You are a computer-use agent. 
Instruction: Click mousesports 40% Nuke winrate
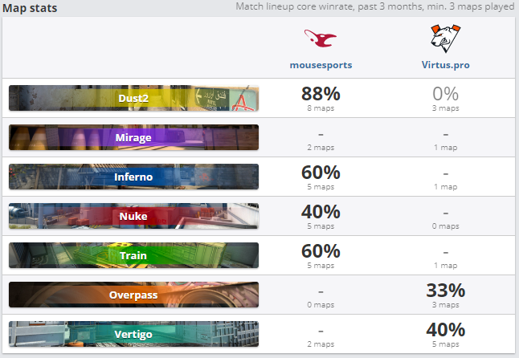[x=321, y=212]
